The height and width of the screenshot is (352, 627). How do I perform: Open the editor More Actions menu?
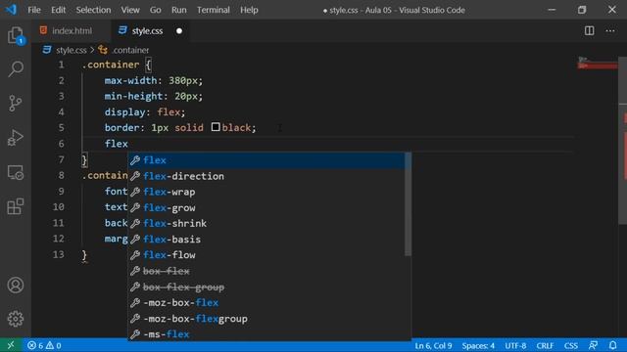click(x=610, y=30)
